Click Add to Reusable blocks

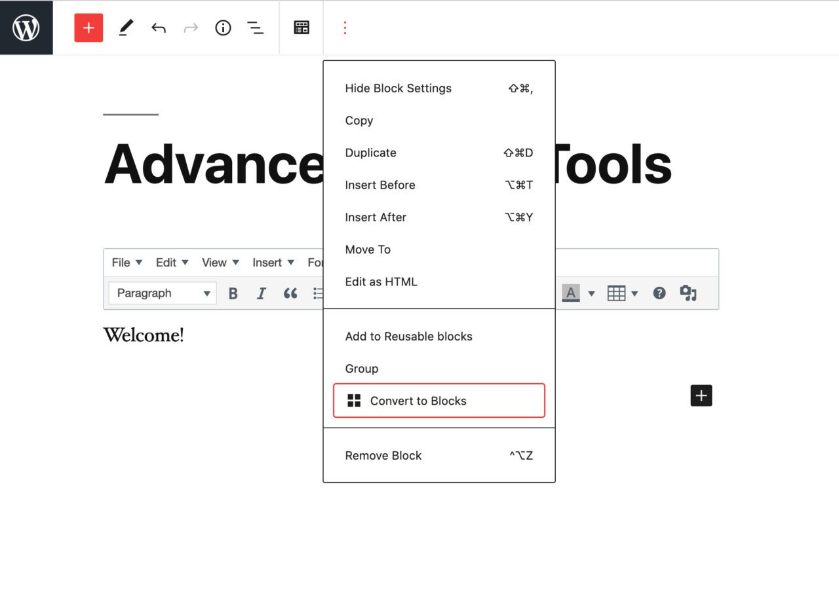(409, 336)
